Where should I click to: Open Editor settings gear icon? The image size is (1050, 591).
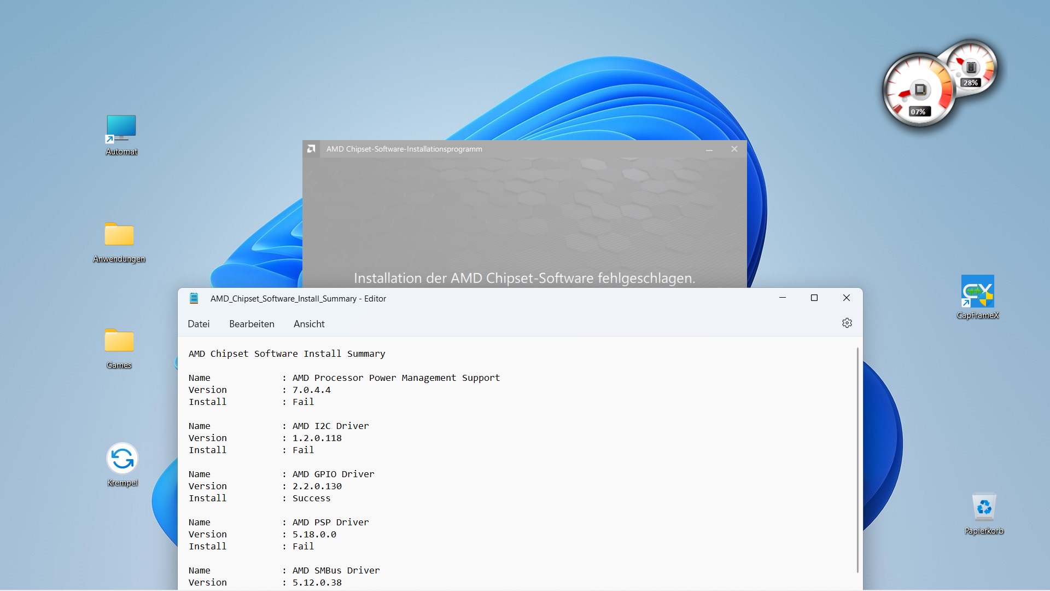coord(847,323)
